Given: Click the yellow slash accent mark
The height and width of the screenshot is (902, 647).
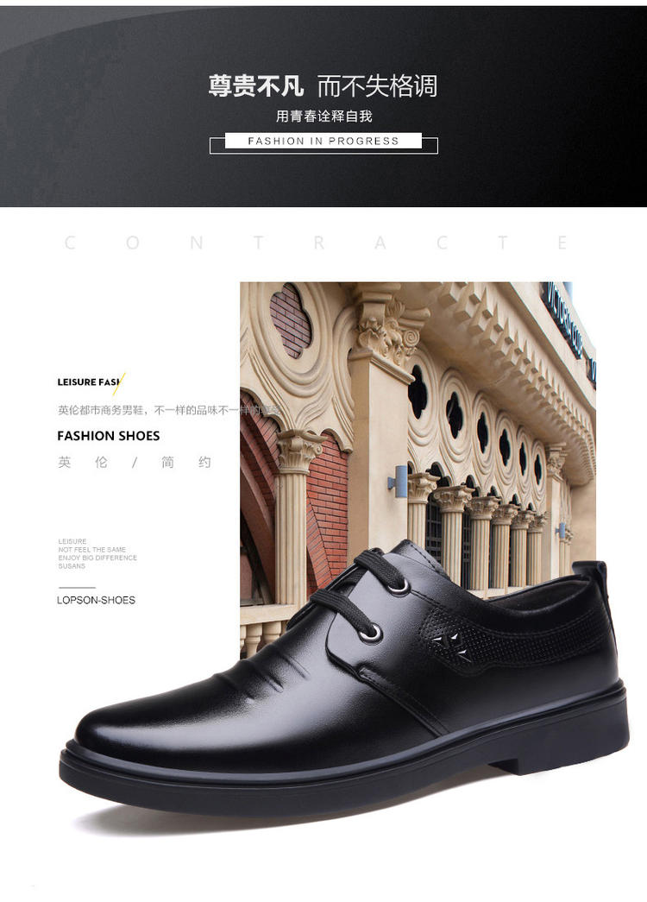Looking at the screenshot, I should point(118,384).
